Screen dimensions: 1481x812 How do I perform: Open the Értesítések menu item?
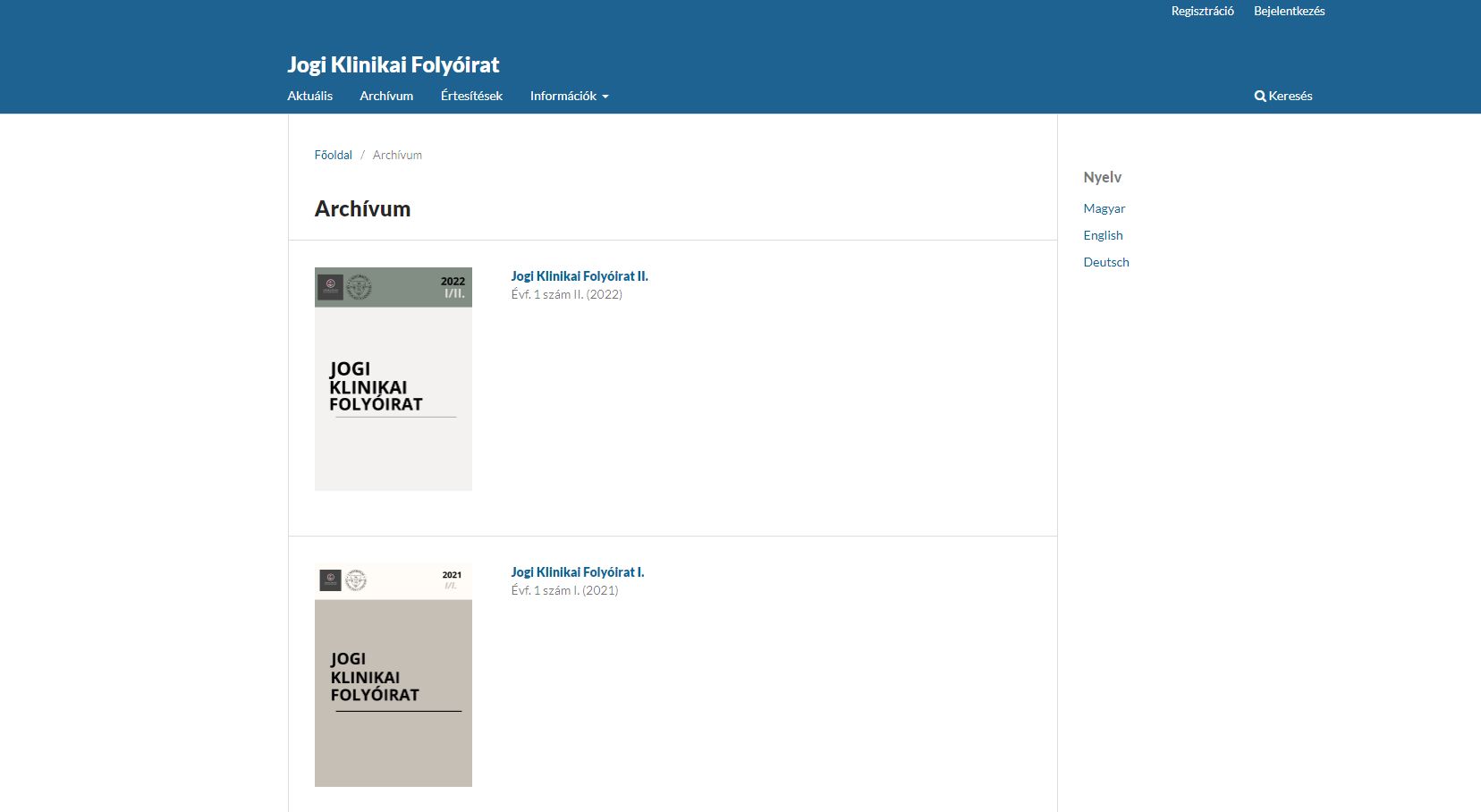471,96
